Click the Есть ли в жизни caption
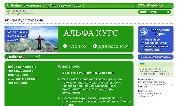This screenshot has height=106, width=178. [17, 32]
